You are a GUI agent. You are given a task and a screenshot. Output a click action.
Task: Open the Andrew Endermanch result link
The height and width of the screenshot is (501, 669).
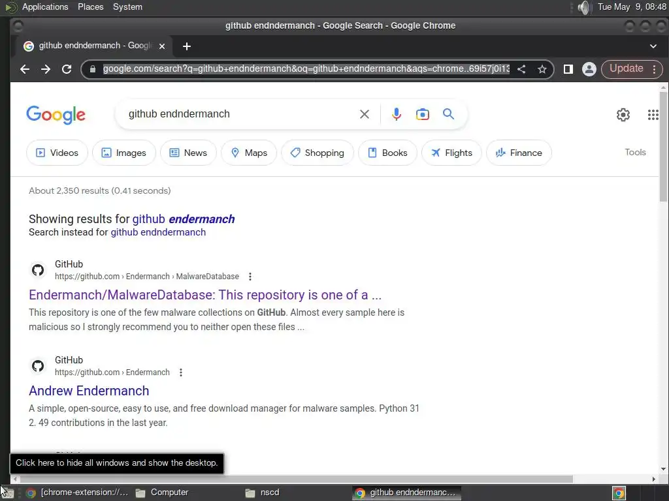[x=89, y=391]
